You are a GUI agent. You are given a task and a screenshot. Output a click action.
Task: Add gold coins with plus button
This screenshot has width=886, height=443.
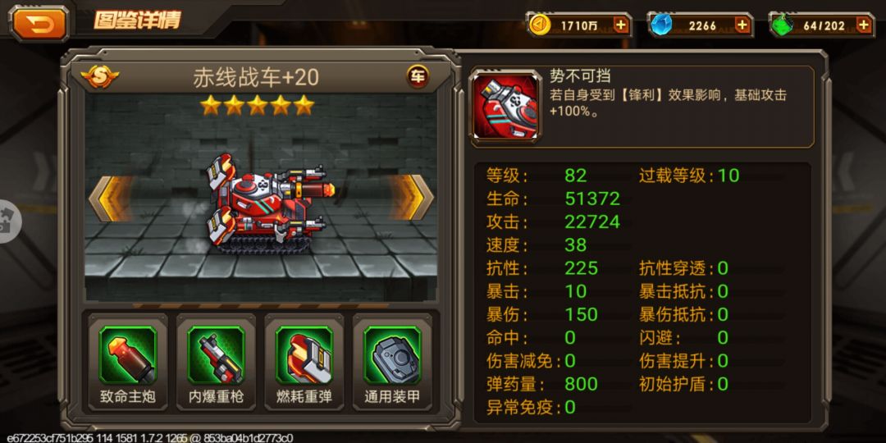(x=620, y=25)
